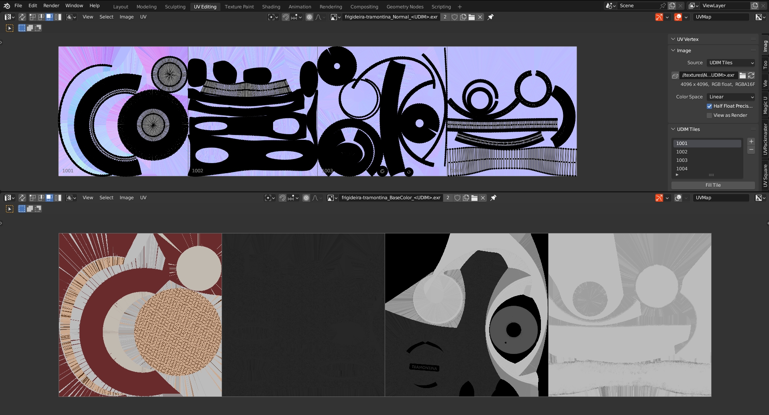This screenshot has height=415, width=769.
Task: Open the Color Space Linear dropdown
Action: point(731,97)
